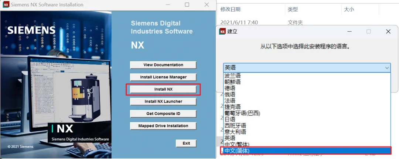Open View Documentation in NX installer
The height and width of the screenshot is (159, 399).
coord(163,65)
